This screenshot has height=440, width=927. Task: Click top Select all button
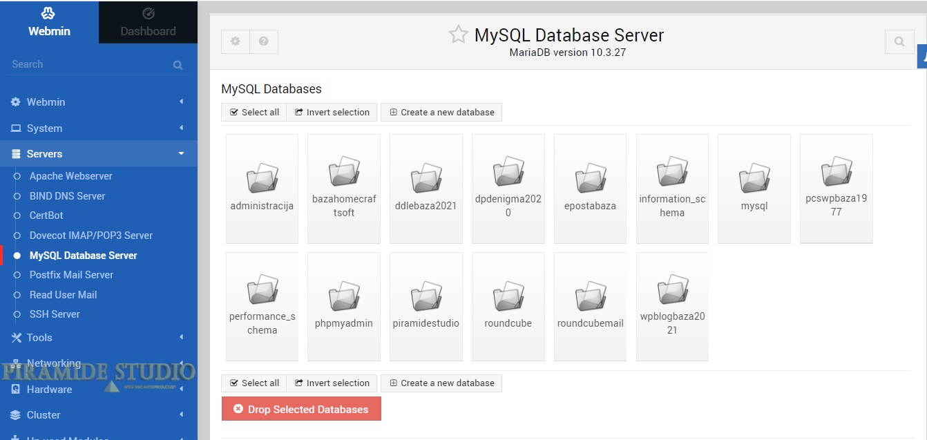point(254,112)
